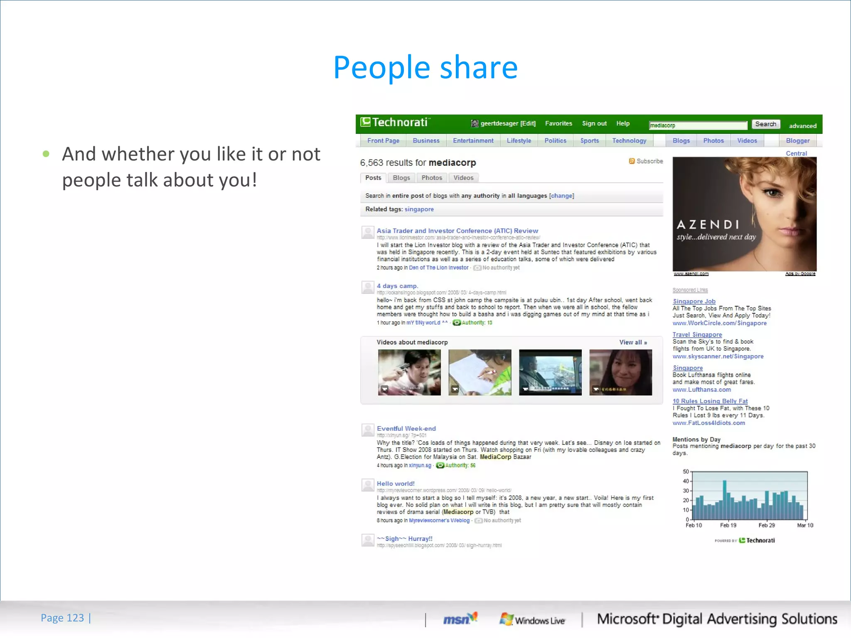
Task: Click Powered by Technorati logo under chart
Action: 745,540
